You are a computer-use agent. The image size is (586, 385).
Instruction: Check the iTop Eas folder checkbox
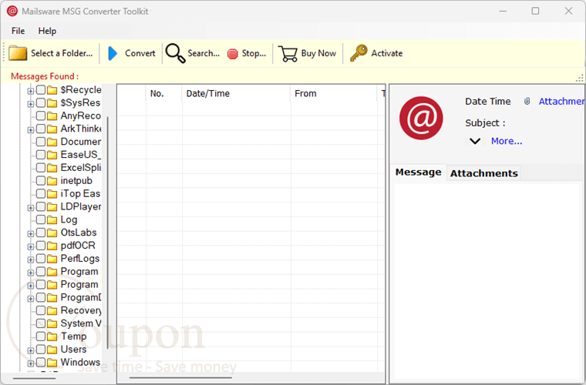(x=41, y=193)
